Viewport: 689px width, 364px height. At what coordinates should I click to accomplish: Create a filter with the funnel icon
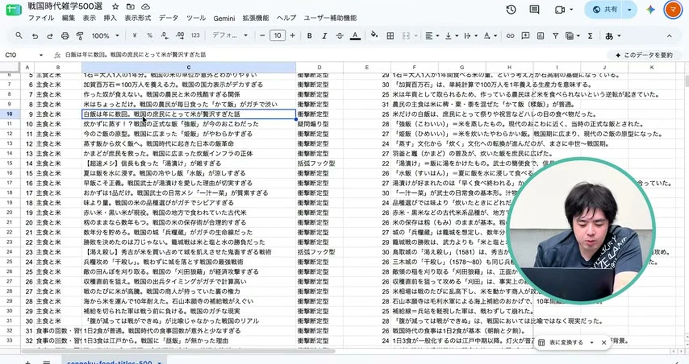555,35
